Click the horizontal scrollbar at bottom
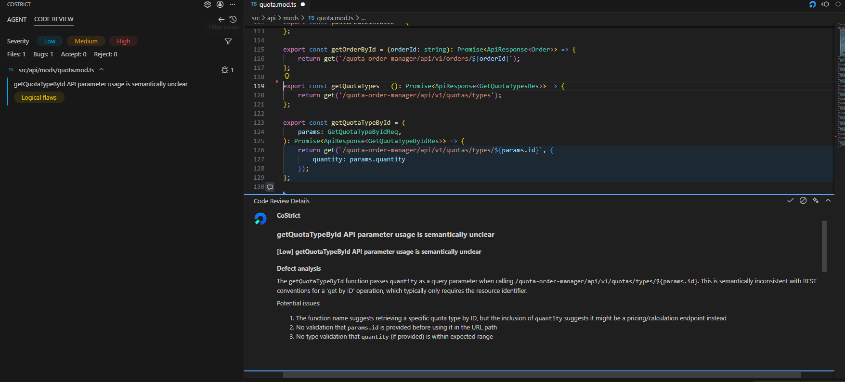Viewport: 845px width, 382px height. [542, 374]
